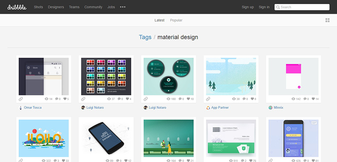Like the smartwatch shot with 10 likes
Viewport: 337px width, 162px height.
[x=188, y=99]
